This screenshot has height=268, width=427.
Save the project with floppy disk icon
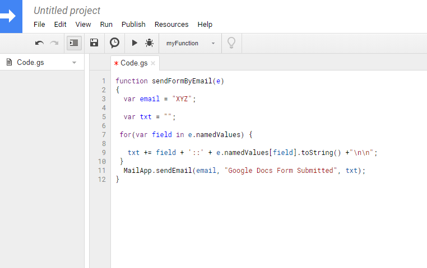click(x=94, y=43)
